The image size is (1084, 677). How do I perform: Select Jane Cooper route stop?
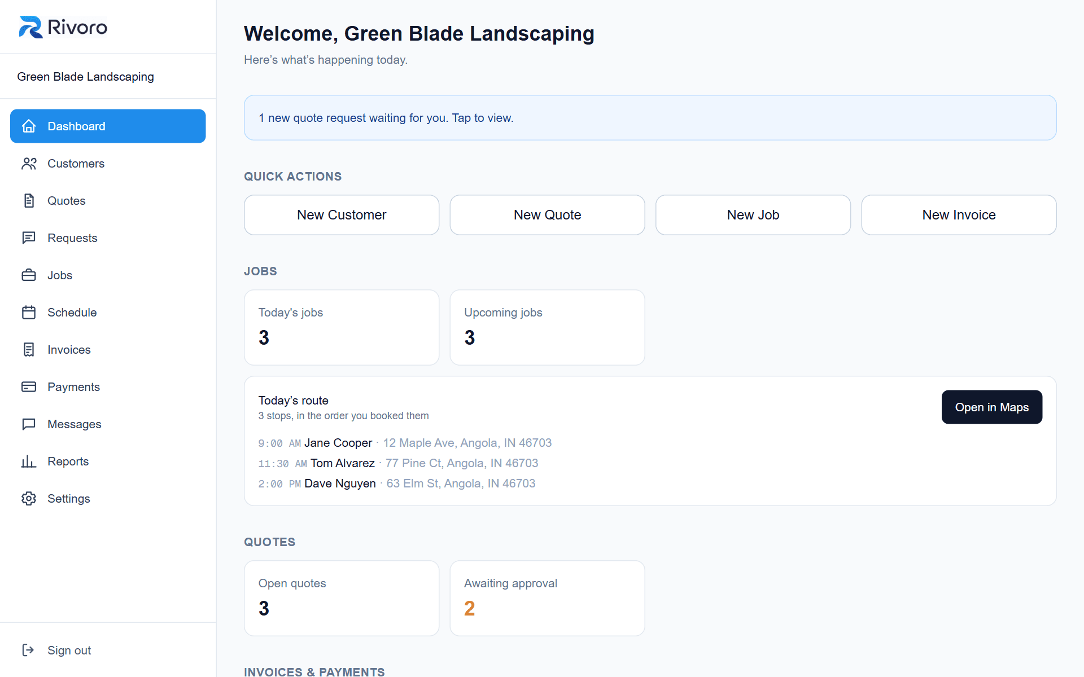point(405,443)
